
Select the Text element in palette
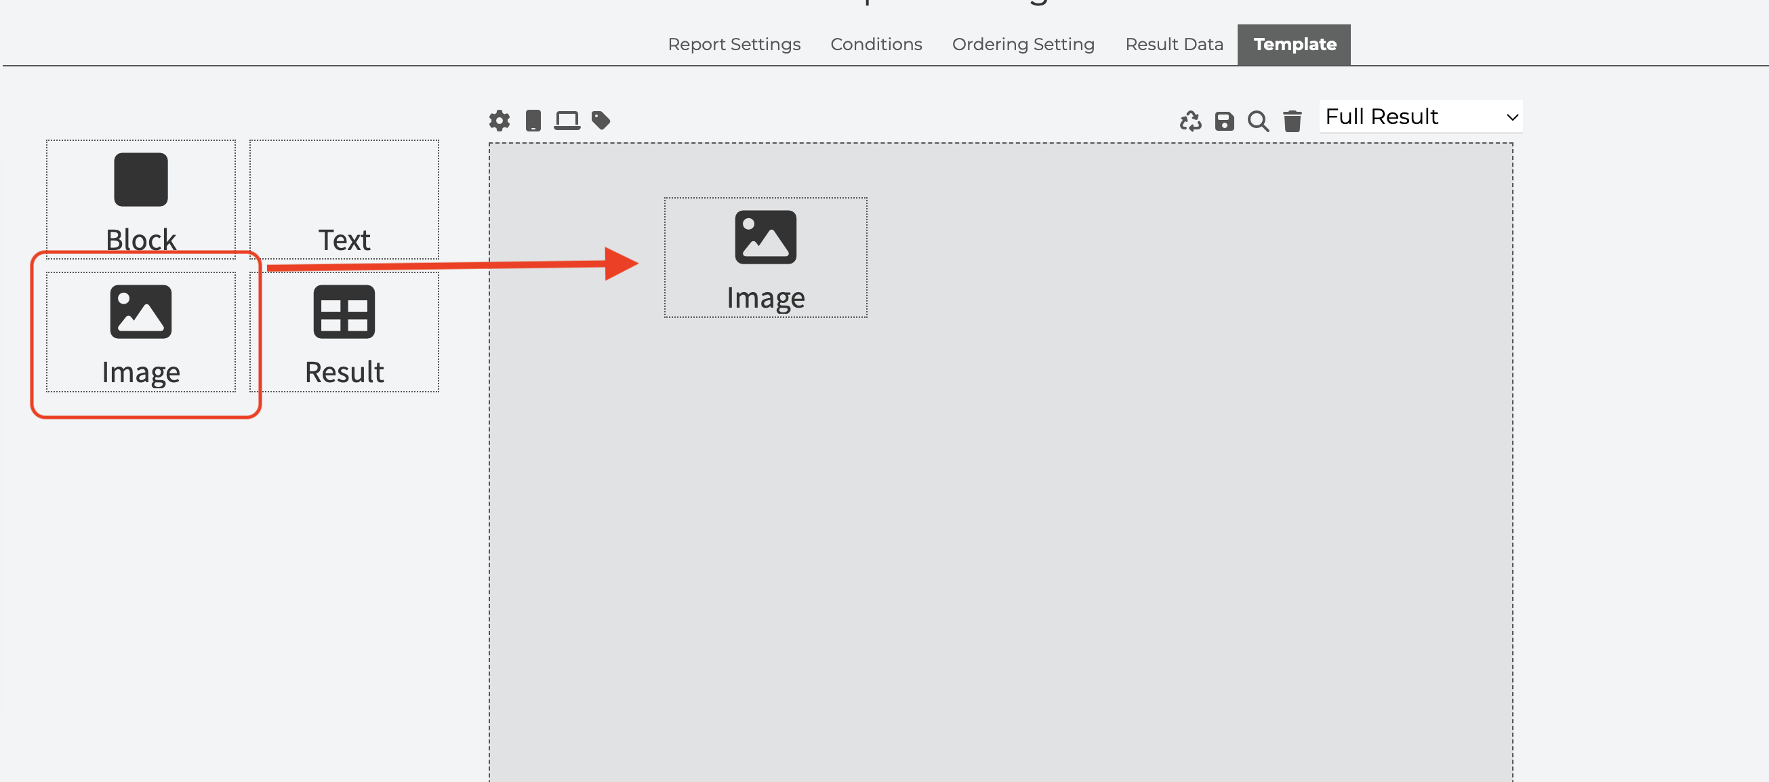point(344,199)
